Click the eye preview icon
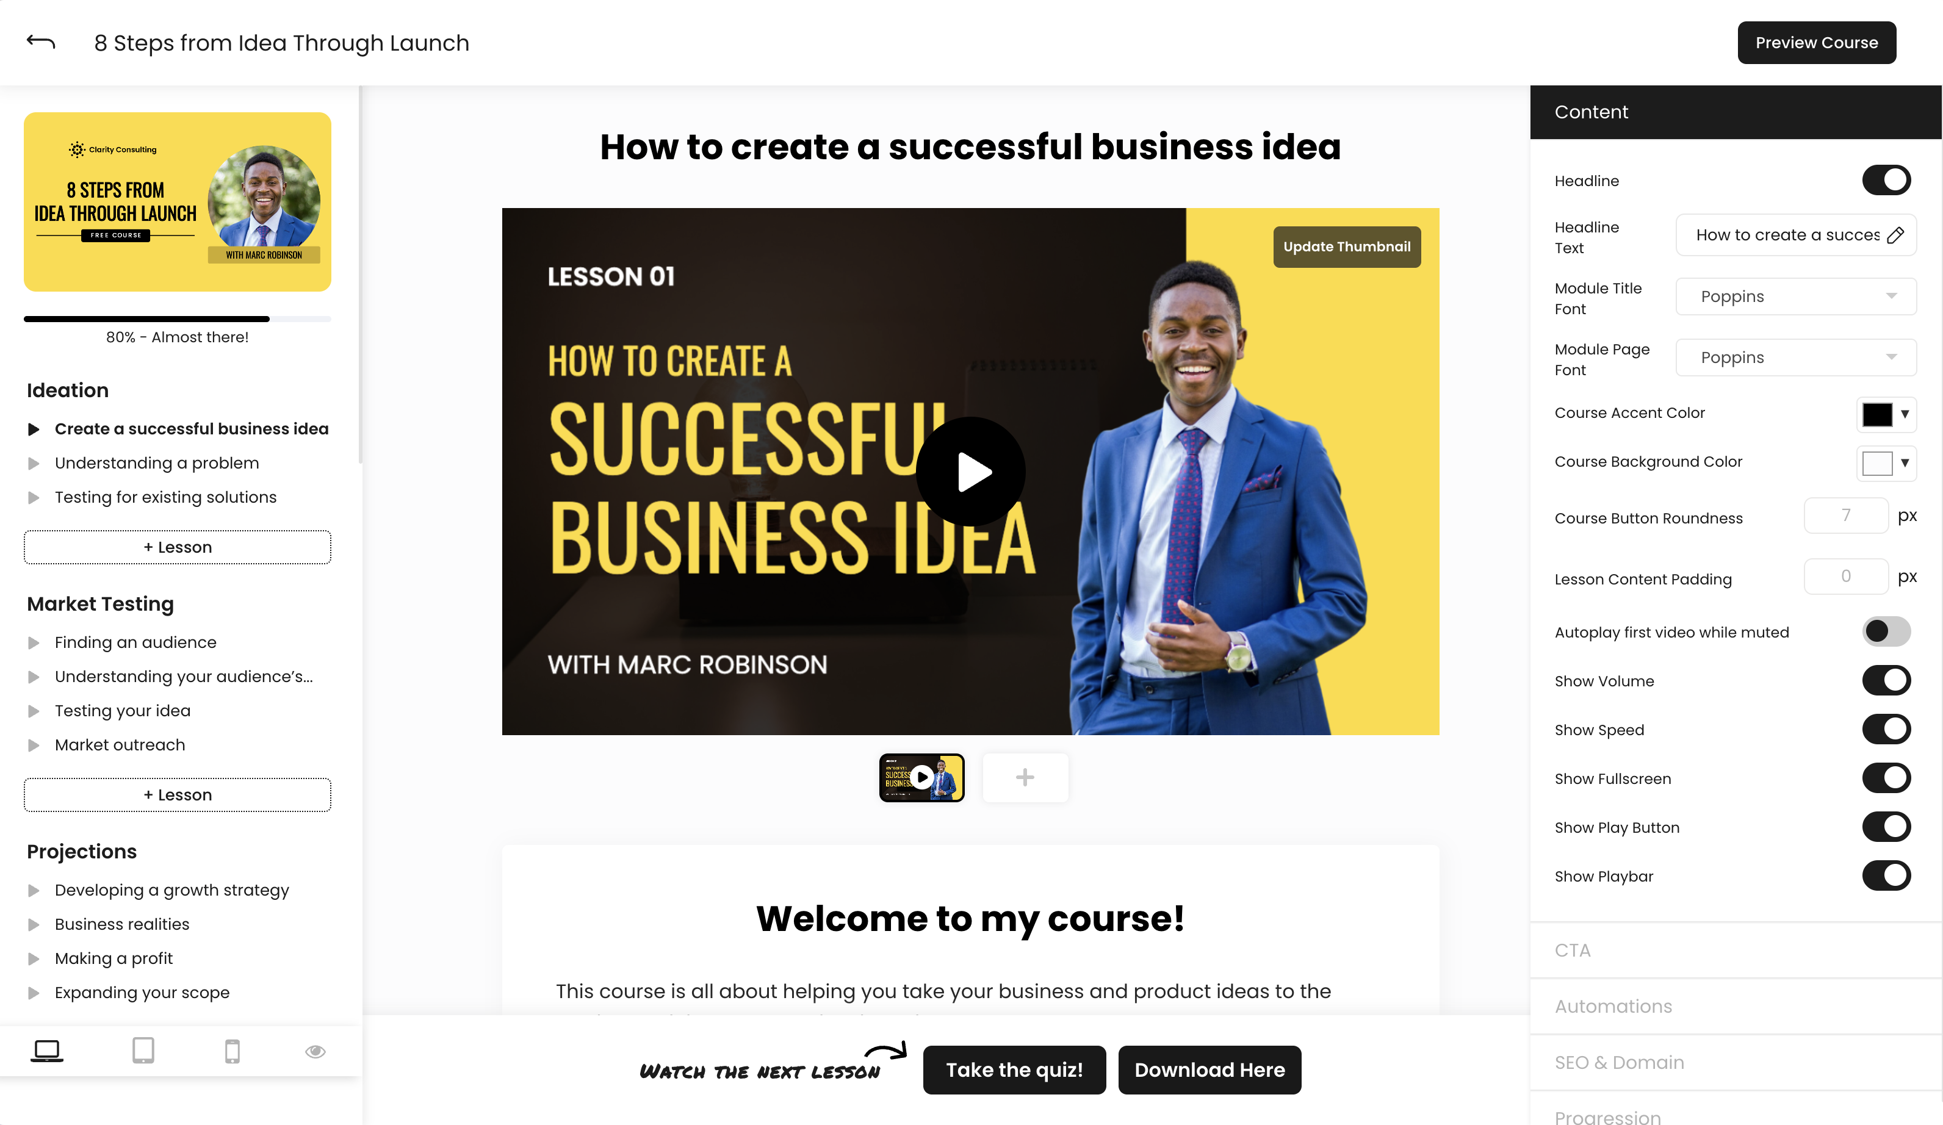Image resolution: width=1943 pixels, height=1125 pixels. tap(315, 1051)
